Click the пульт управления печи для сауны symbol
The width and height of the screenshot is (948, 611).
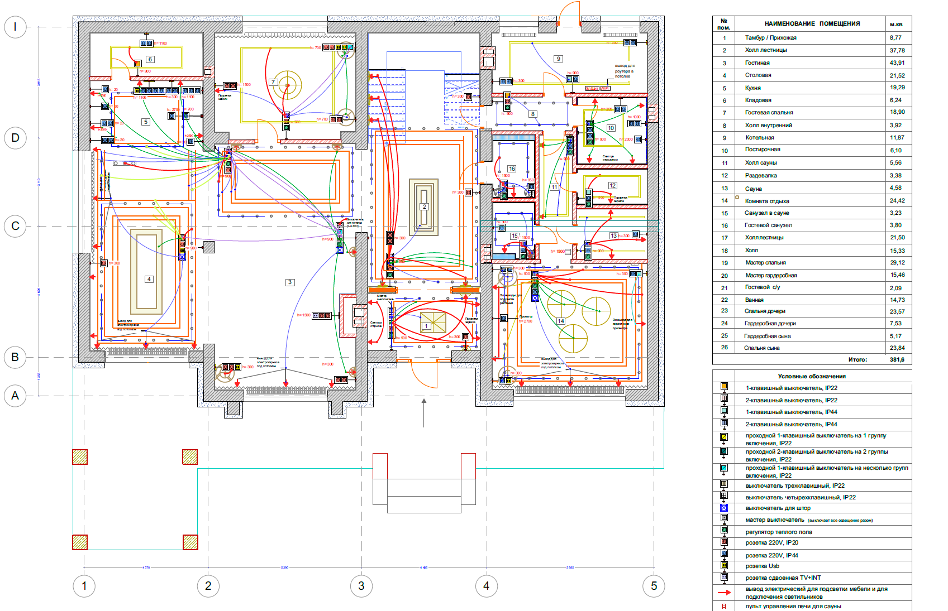(x=724, y=606)
